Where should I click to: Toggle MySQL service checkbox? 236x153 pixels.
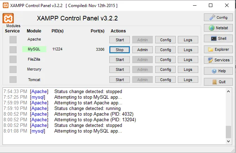(x=13, y=50)
